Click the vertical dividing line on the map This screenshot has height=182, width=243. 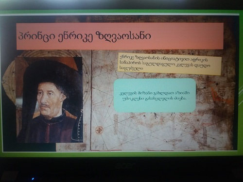pos(92,100)
